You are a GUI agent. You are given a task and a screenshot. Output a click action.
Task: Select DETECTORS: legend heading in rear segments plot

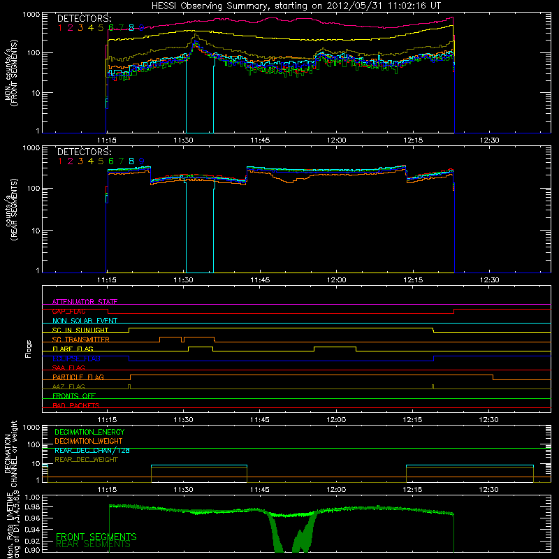click(x=84, y=152)
